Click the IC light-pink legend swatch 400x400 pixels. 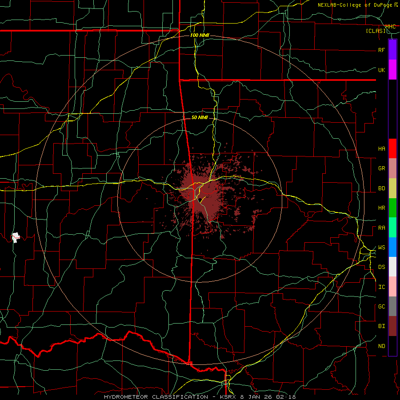pyautogui.click(x=392, y=287)
